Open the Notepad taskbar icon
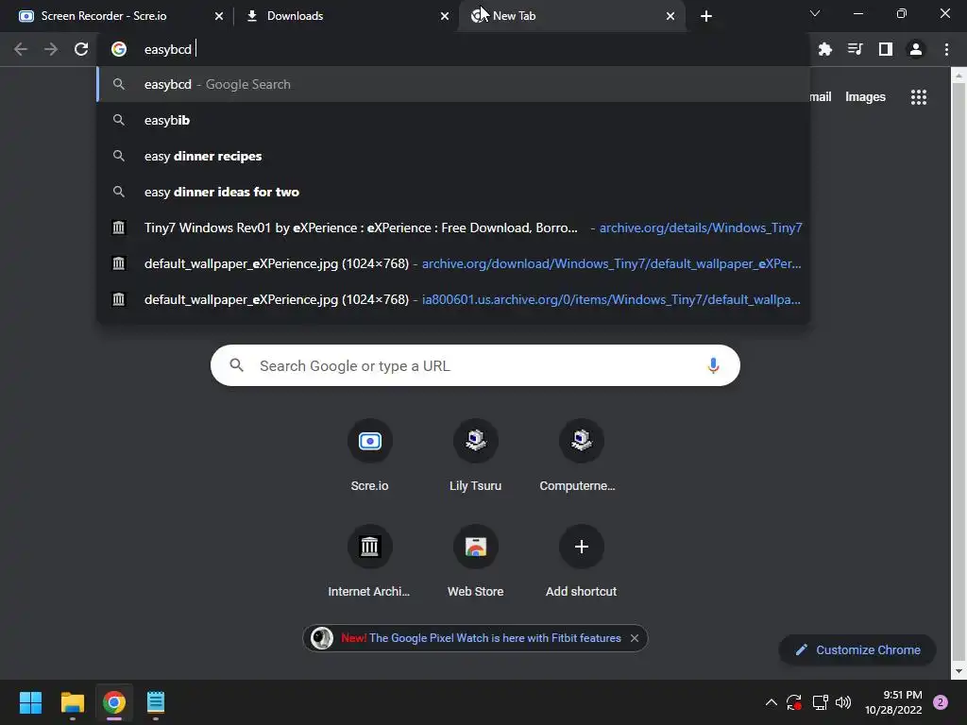 click(x=156, y=702)
